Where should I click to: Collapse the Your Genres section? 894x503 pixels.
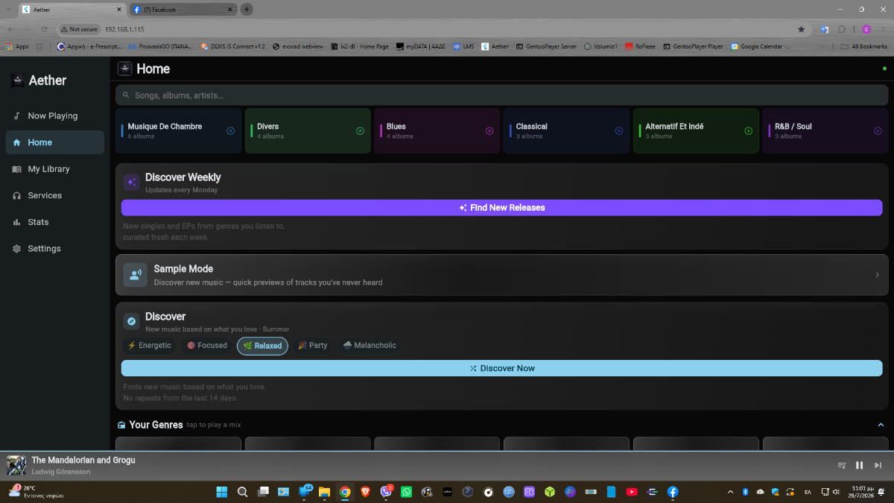(x=881, y=425)
